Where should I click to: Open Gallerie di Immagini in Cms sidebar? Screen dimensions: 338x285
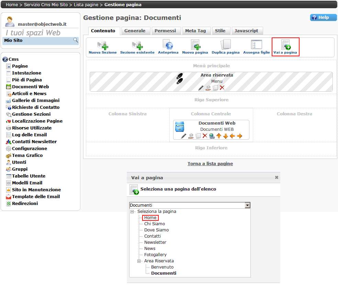(x=36, y=101)
